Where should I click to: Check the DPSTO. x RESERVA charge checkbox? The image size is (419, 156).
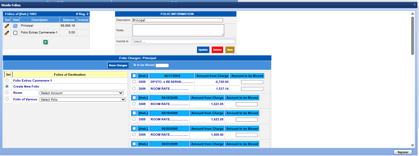pyautogui.click(x=134, y=82)
